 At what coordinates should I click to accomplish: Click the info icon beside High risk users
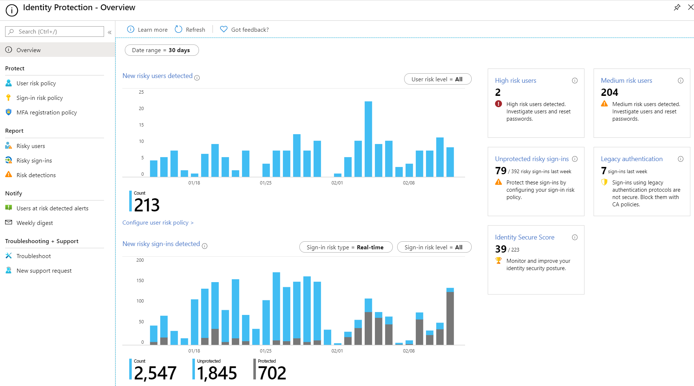[x=575, y=81]
